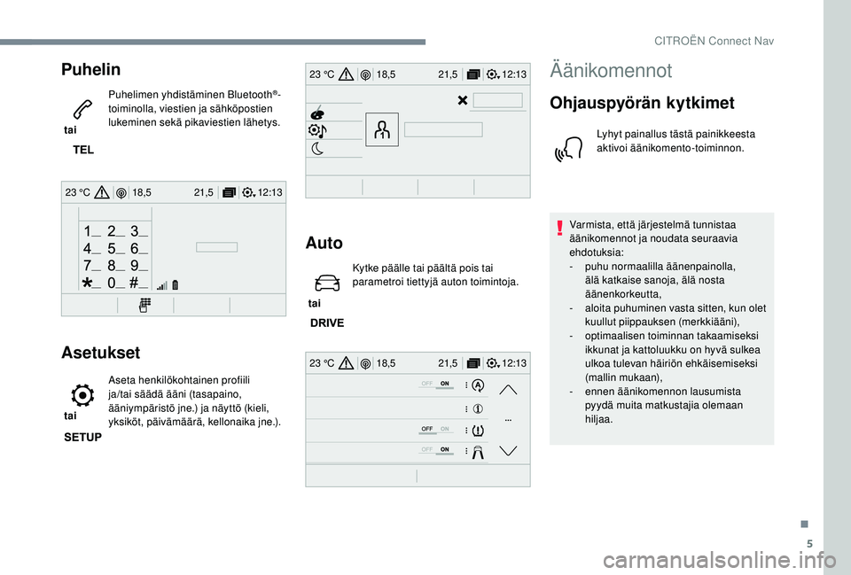This screenshot has height=575, width=851.
Task: Click the empty input box in phone screen
Action: pyautogui.click(x=216, y=247)
